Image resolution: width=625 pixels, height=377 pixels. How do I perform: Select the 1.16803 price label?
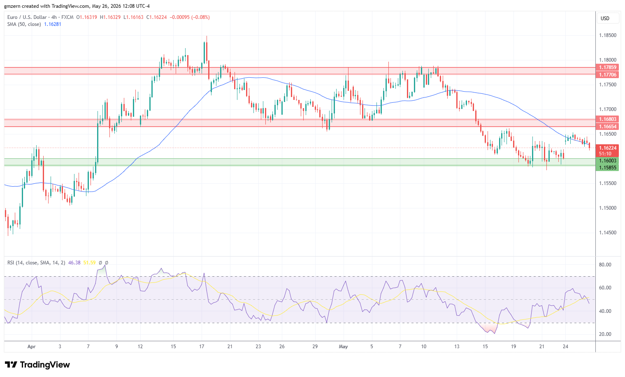(x=607, y=119)
